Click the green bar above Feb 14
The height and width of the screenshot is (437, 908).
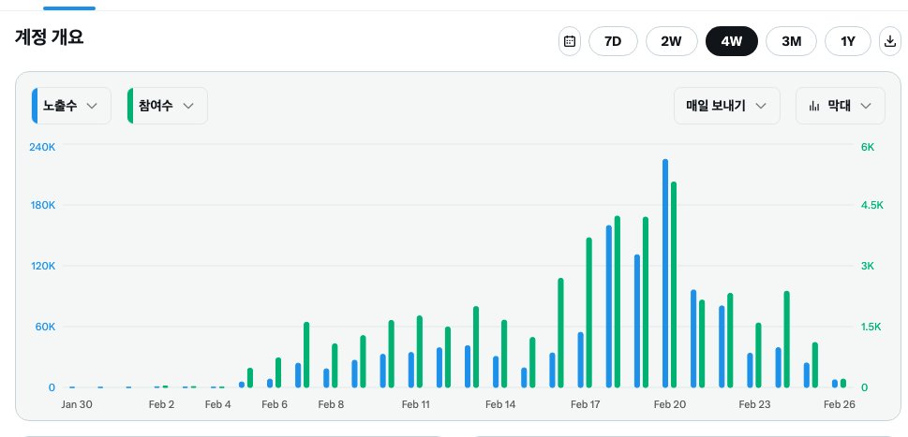(504, 354)
